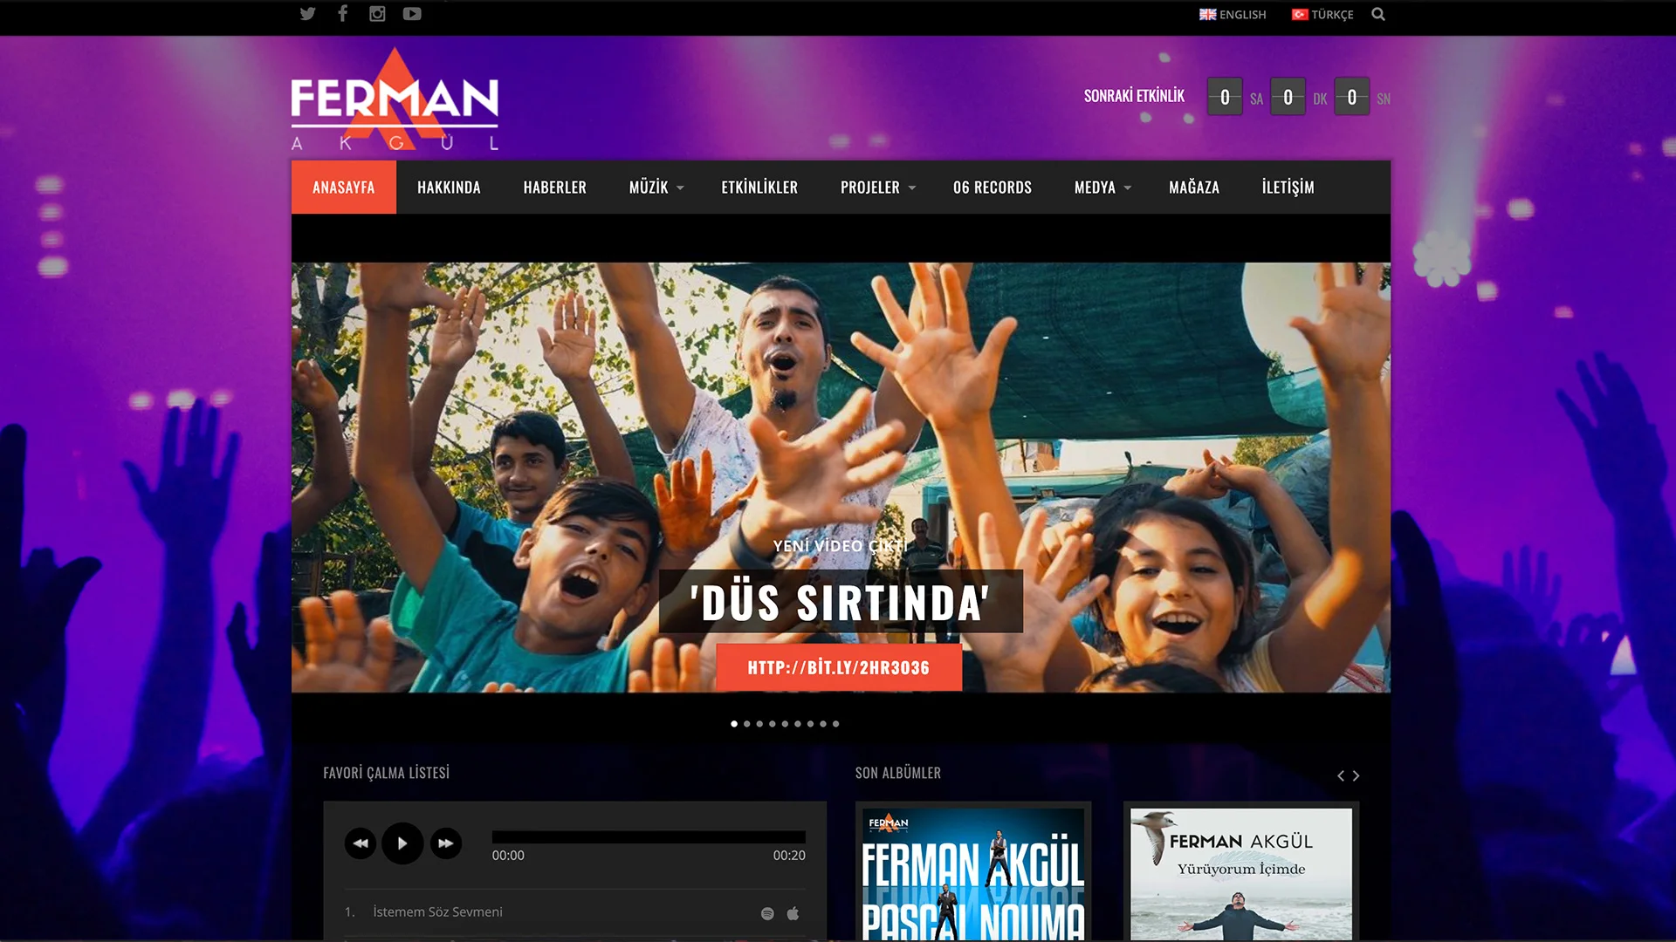Skip to previous track in player
Image resolution: width=1676 pixels, height=942 pixels.
tap(361, 843)
